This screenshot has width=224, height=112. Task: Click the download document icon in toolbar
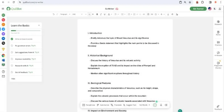pos(168,14)
